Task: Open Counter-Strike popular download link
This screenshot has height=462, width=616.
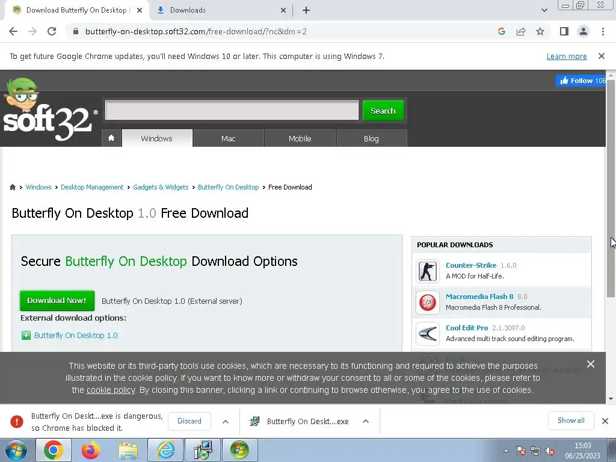Action: (471, 265)
